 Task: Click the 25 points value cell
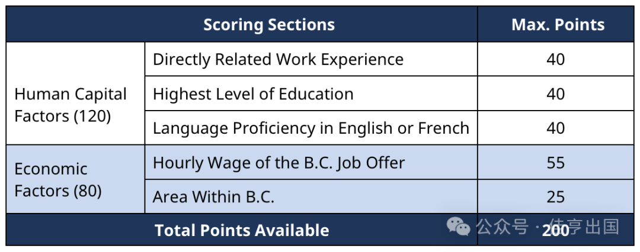coord(555,196)
